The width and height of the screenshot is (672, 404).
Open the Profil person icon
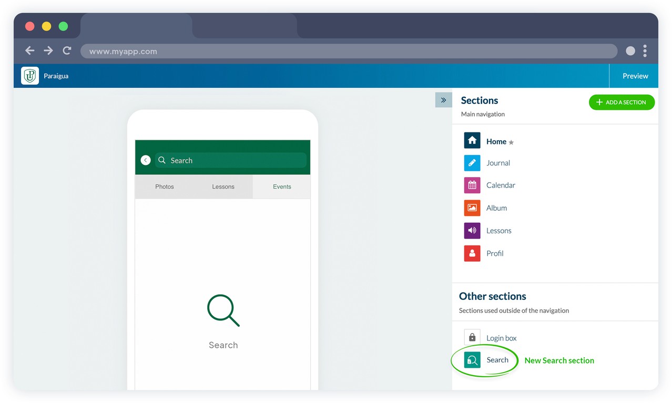coord(472,253)
